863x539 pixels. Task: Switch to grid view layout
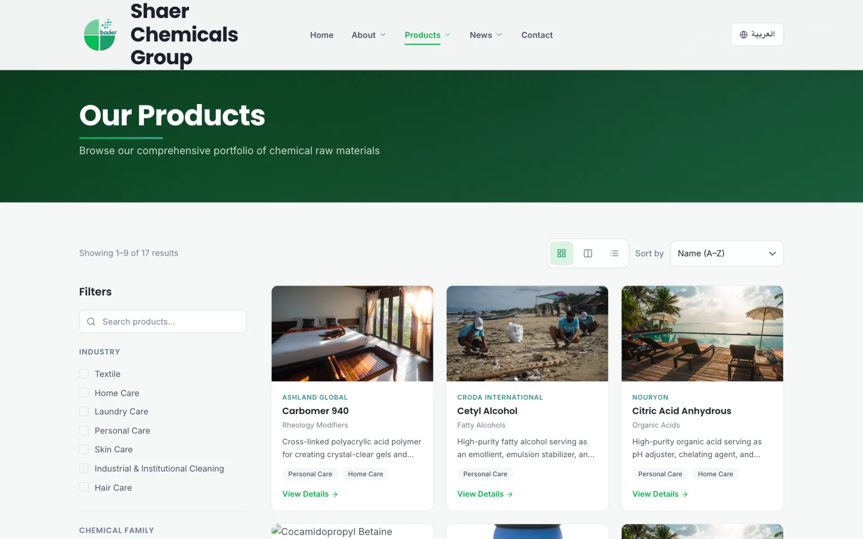pos(561,253)
